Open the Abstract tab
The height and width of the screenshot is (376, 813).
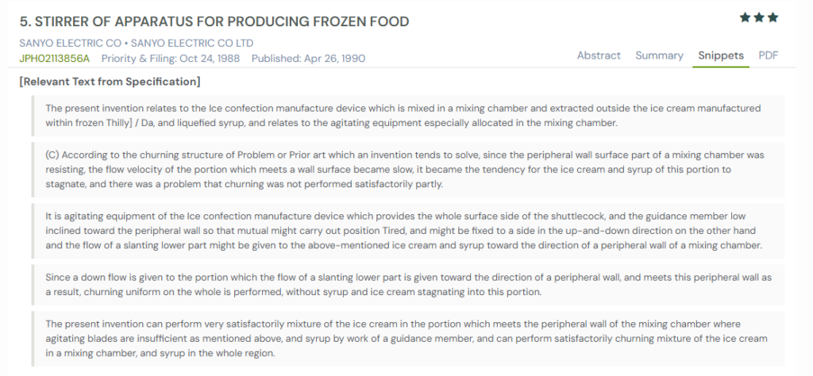599,56
